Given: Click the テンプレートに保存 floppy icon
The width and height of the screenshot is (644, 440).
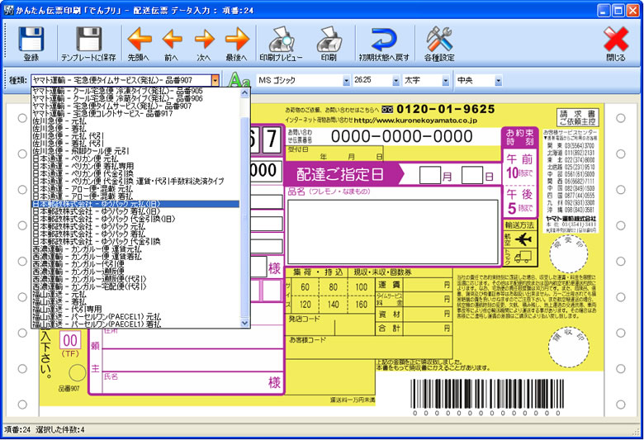Looking at the screenshot, I should (x=88, y=39).
